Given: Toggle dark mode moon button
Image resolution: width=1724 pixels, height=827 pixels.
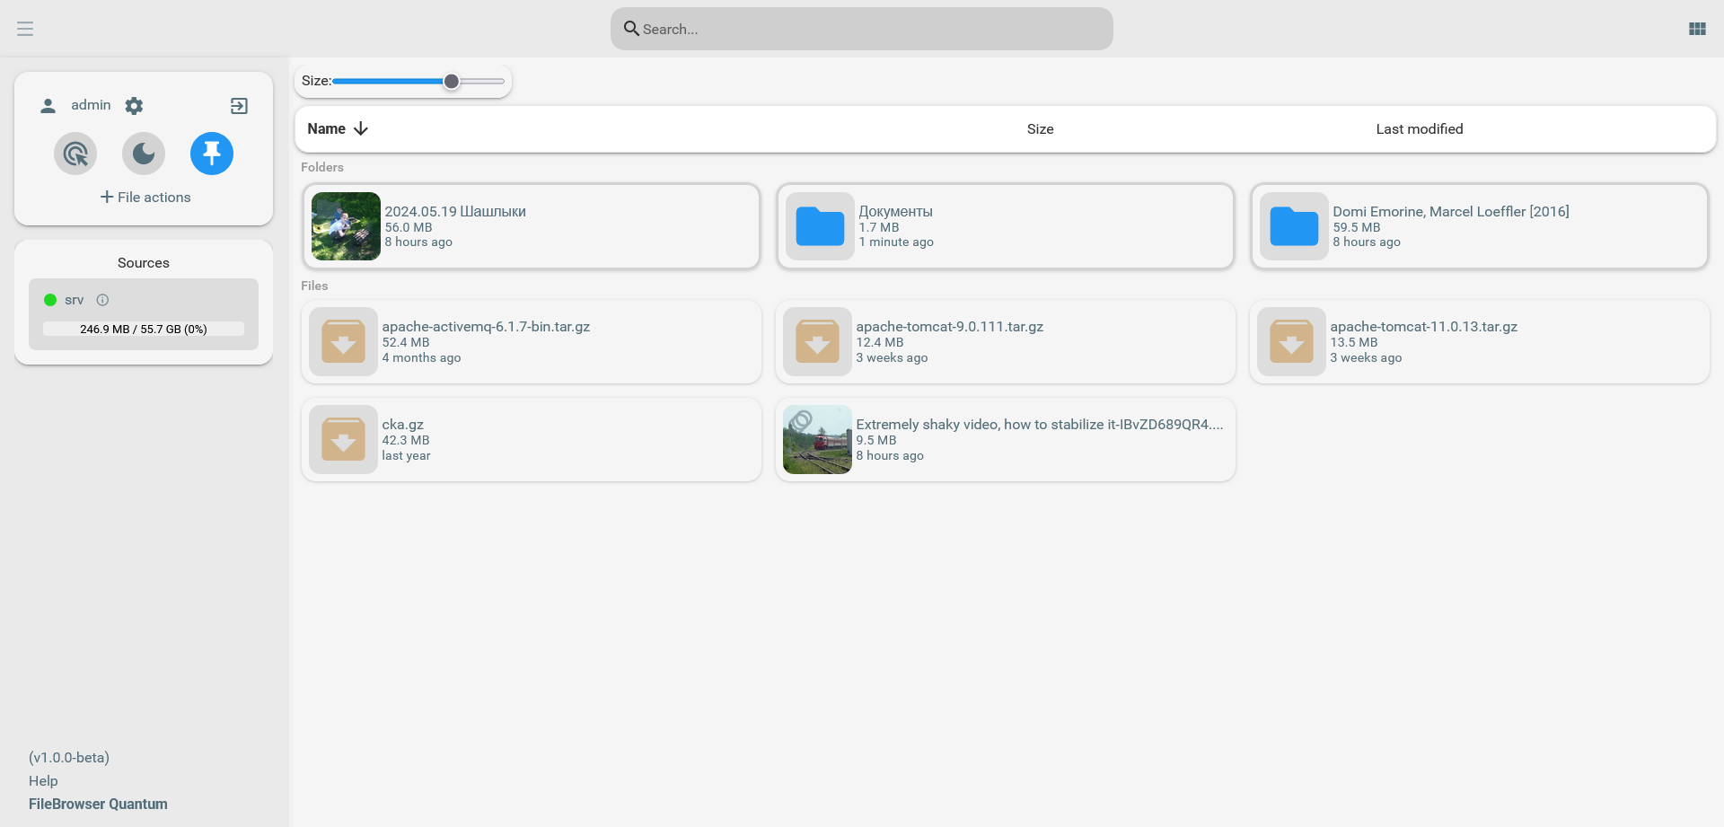Looking at the screenshot, I should [x=144, y=154].
